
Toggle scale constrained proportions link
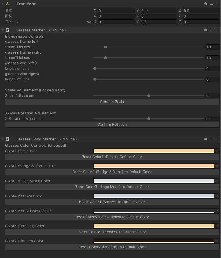point(89,22)
